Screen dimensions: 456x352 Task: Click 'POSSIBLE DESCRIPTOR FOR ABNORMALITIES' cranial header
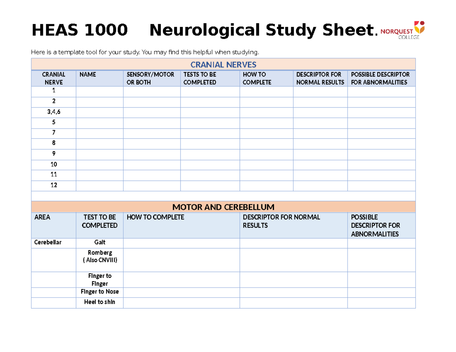pyautogui.click(x=382, y=78)
